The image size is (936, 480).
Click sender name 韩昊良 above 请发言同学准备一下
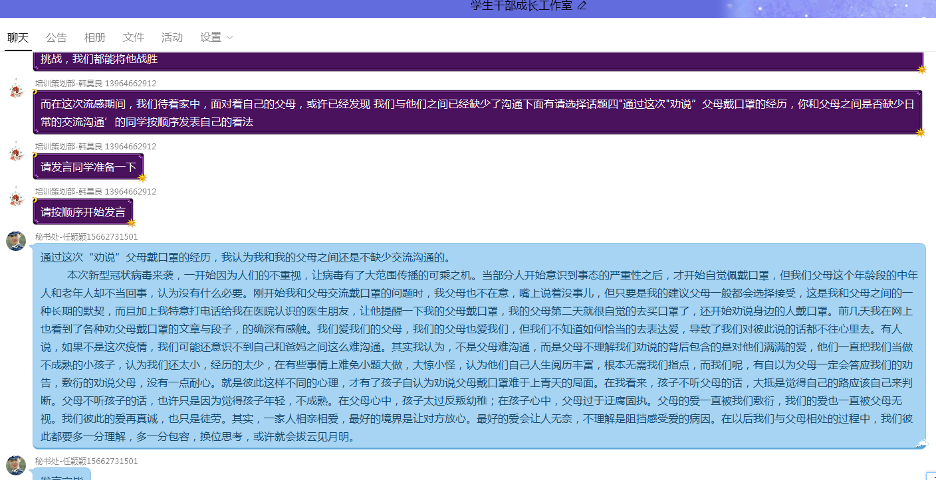tap(96, 147)
